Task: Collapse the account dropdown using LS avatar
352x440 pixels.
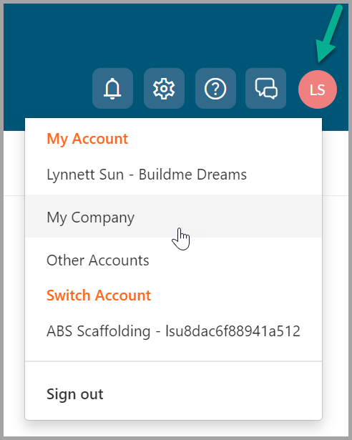Action: point(318,89)
